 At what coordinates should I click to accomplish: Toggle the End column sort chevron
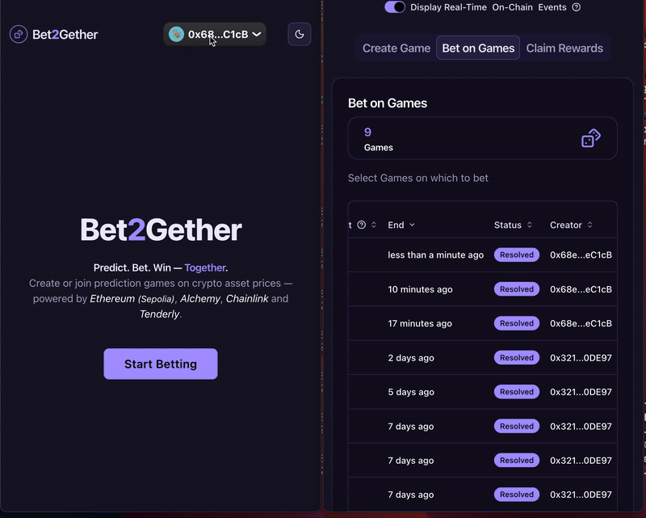[413, 225]
